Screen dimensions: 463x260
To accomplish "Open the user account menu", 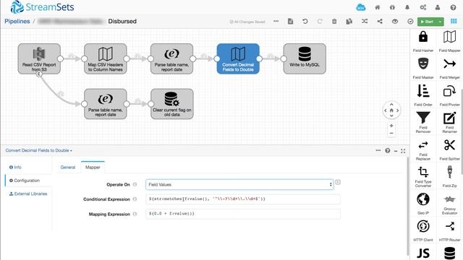I will pyautogui.click(x=438, y=7).
